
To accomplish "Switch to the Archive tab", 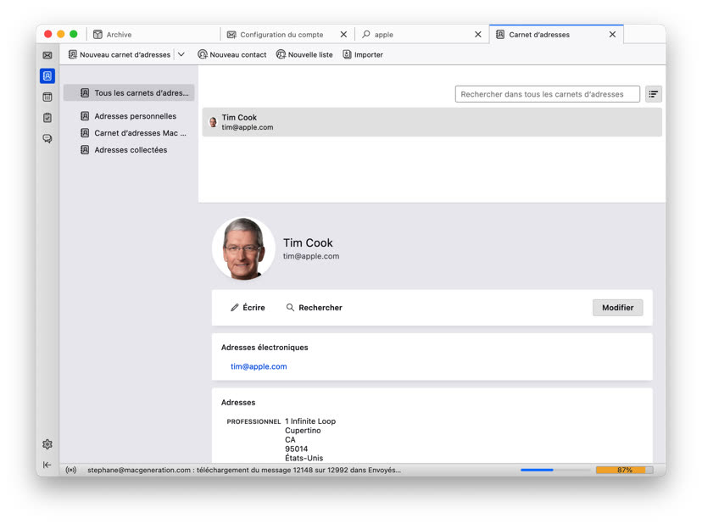I will 153,35.
